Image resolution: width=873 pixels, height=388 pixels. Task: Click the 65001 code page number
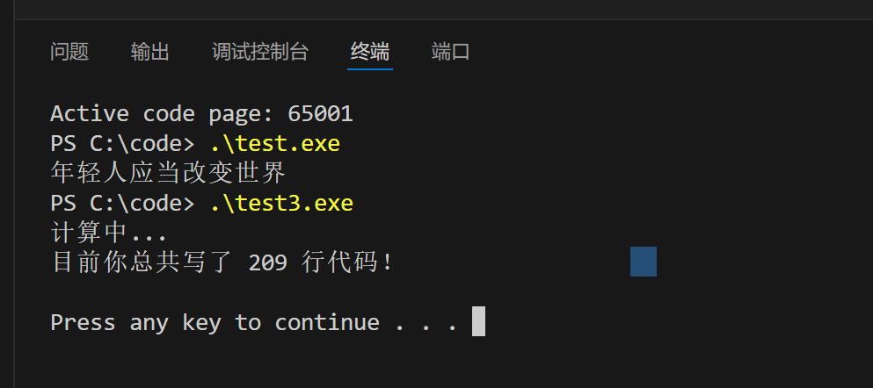[320, 114]
